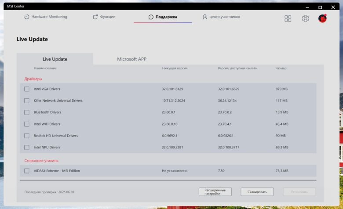The width and height of the screenshot is (343, 209).
Task: Switch to the Hardware Monitoring tab
Action: pyautogui.click(x=46, y=17)
